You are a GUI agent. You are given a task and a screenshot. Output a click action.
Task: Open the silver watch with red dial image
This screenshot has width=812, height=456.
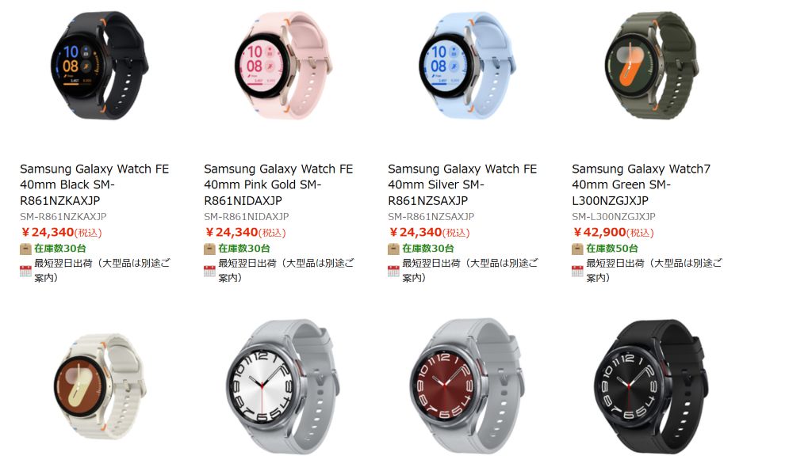click(x=467, y=386)
